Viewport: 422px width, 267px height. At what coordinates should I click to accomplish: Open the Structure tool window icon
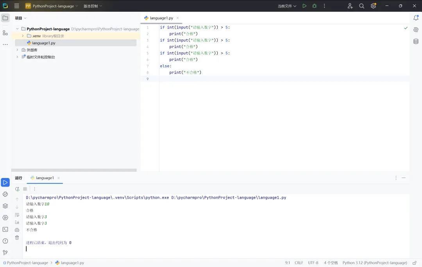pos(5,33)
